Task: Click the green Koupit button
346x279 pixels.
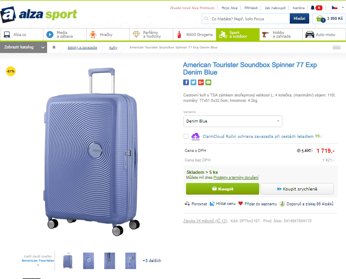Action: pyautogui.click(x=222, y=189)
